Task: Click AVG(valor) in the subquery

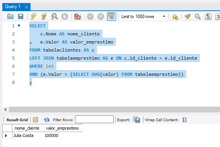Action: pyautogui.click(x=105, y=74)
